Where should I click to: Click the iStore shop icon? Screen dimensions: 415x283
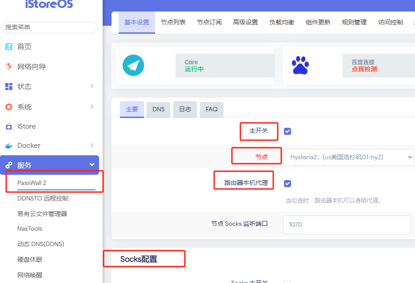pos(8,126)
